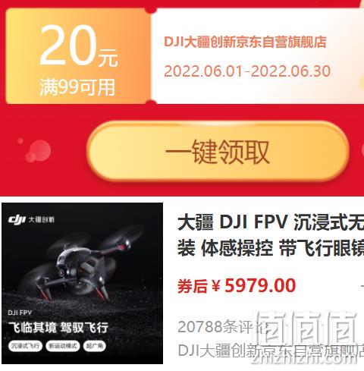The image size is (364, 371).
Task: Click the DJI logo on the product image
Action: [x=31, y=219]
